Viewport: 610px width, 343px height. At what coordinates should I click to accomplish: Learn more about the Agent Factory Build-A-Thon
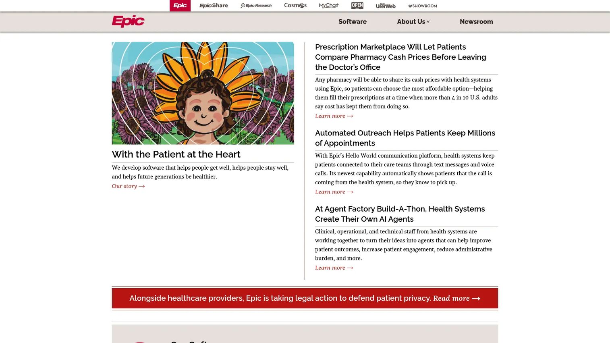click(x=334, y=268)
